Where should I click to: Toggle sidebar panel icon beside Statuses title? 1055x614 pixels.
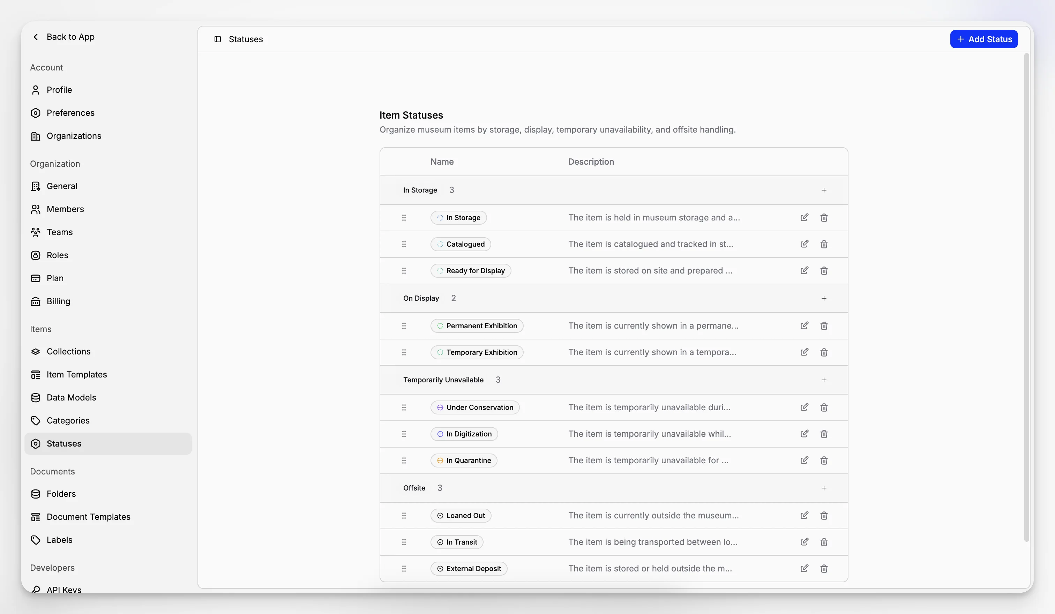[x=218, y=39]
